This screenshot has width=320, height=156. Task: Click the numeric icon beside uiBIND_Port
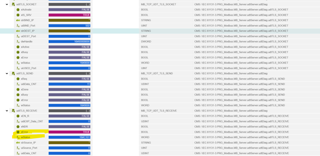(x=18, y=26)
